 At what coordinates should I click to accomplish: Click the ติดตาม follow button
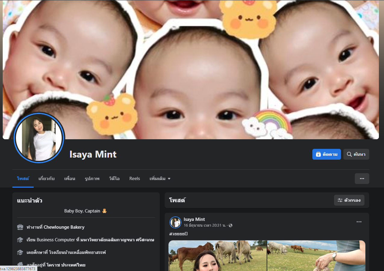327,154
